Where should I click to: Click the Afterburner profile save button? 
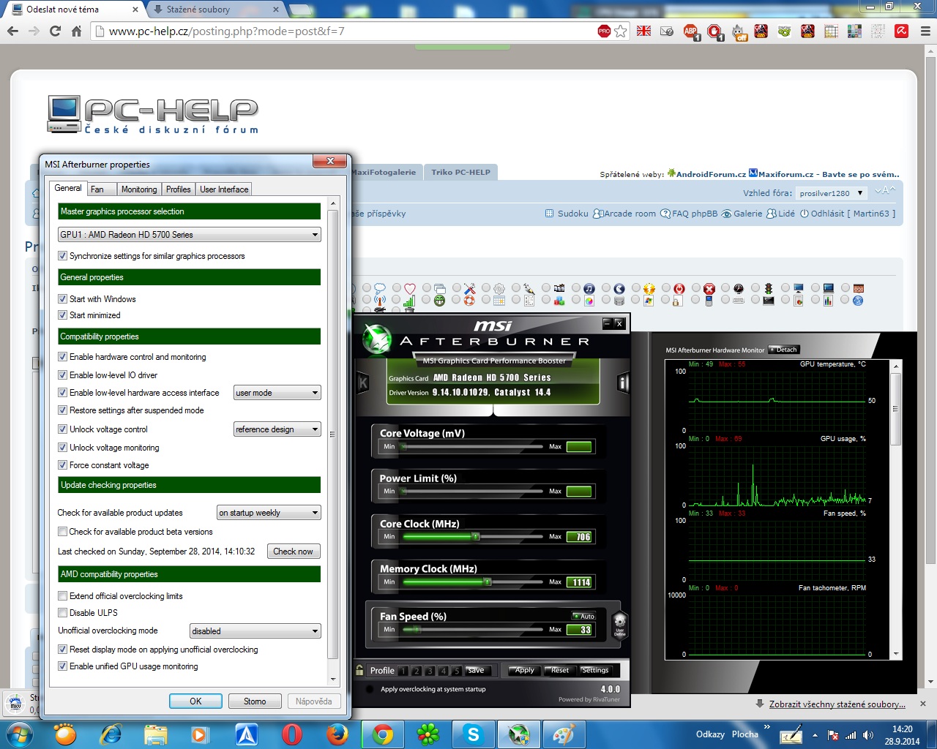pos(475,670)
